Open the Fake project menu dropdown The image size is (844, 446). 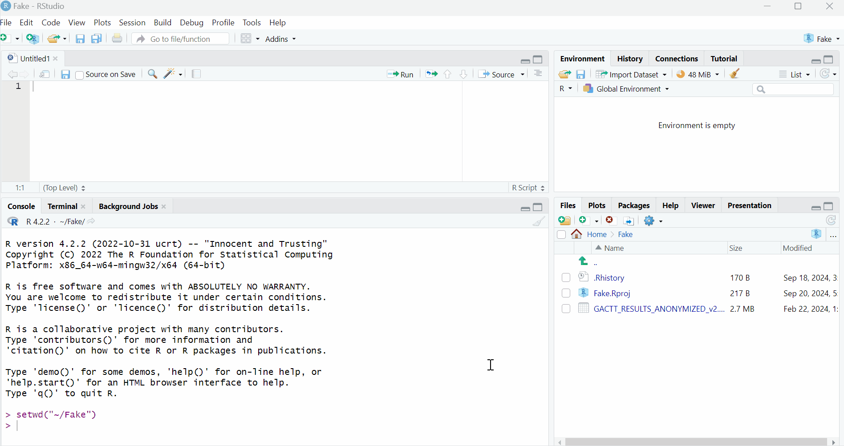tap(822, 39)
